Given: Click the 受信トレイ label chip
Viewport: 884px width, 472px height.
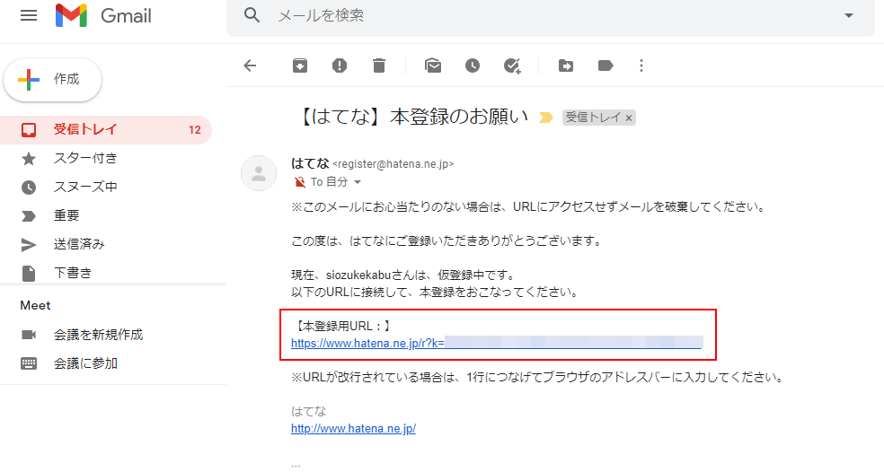Looking at the screenshot, I should click(x=593, y=118).
